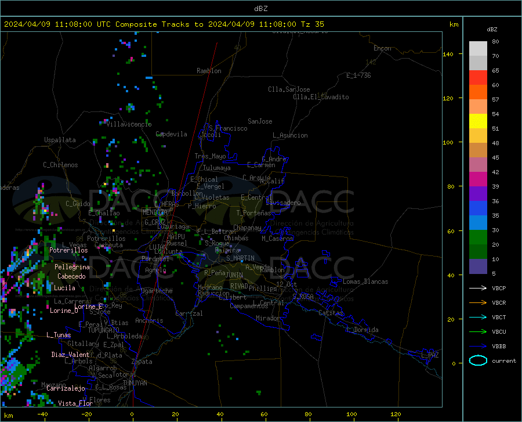Screen dimensions: 522x422
Task: Click the 'Uspallata' map label
Action: click(60, 140)
